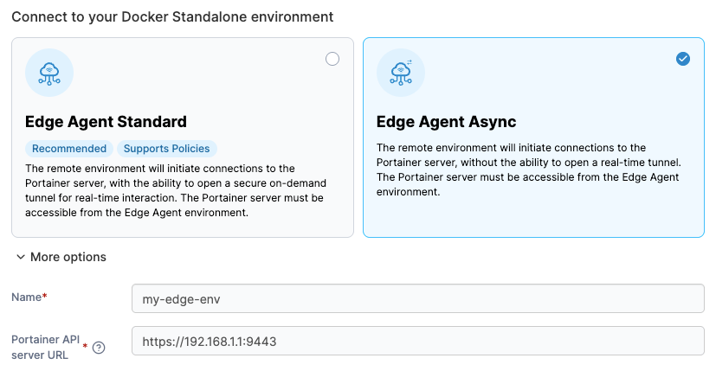Open help tooltip for Portainer API server URL
Viewport: 716px width, 371px height.
click(99, 348)
